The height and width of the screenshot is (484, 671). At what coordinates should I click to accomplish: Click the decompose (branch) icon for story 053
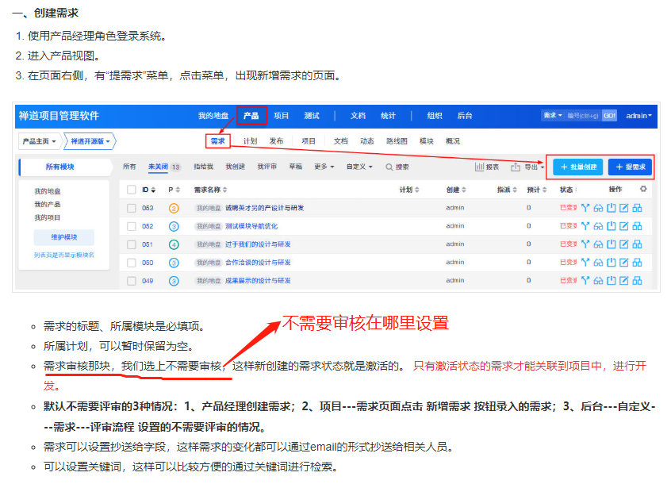click(x=585, y=208)
